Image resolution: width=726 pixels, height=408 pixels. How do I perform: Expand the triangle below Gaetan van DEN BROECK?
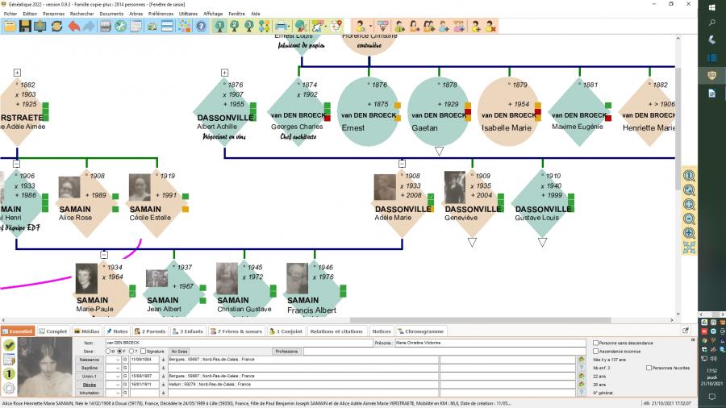coord(439,151)
